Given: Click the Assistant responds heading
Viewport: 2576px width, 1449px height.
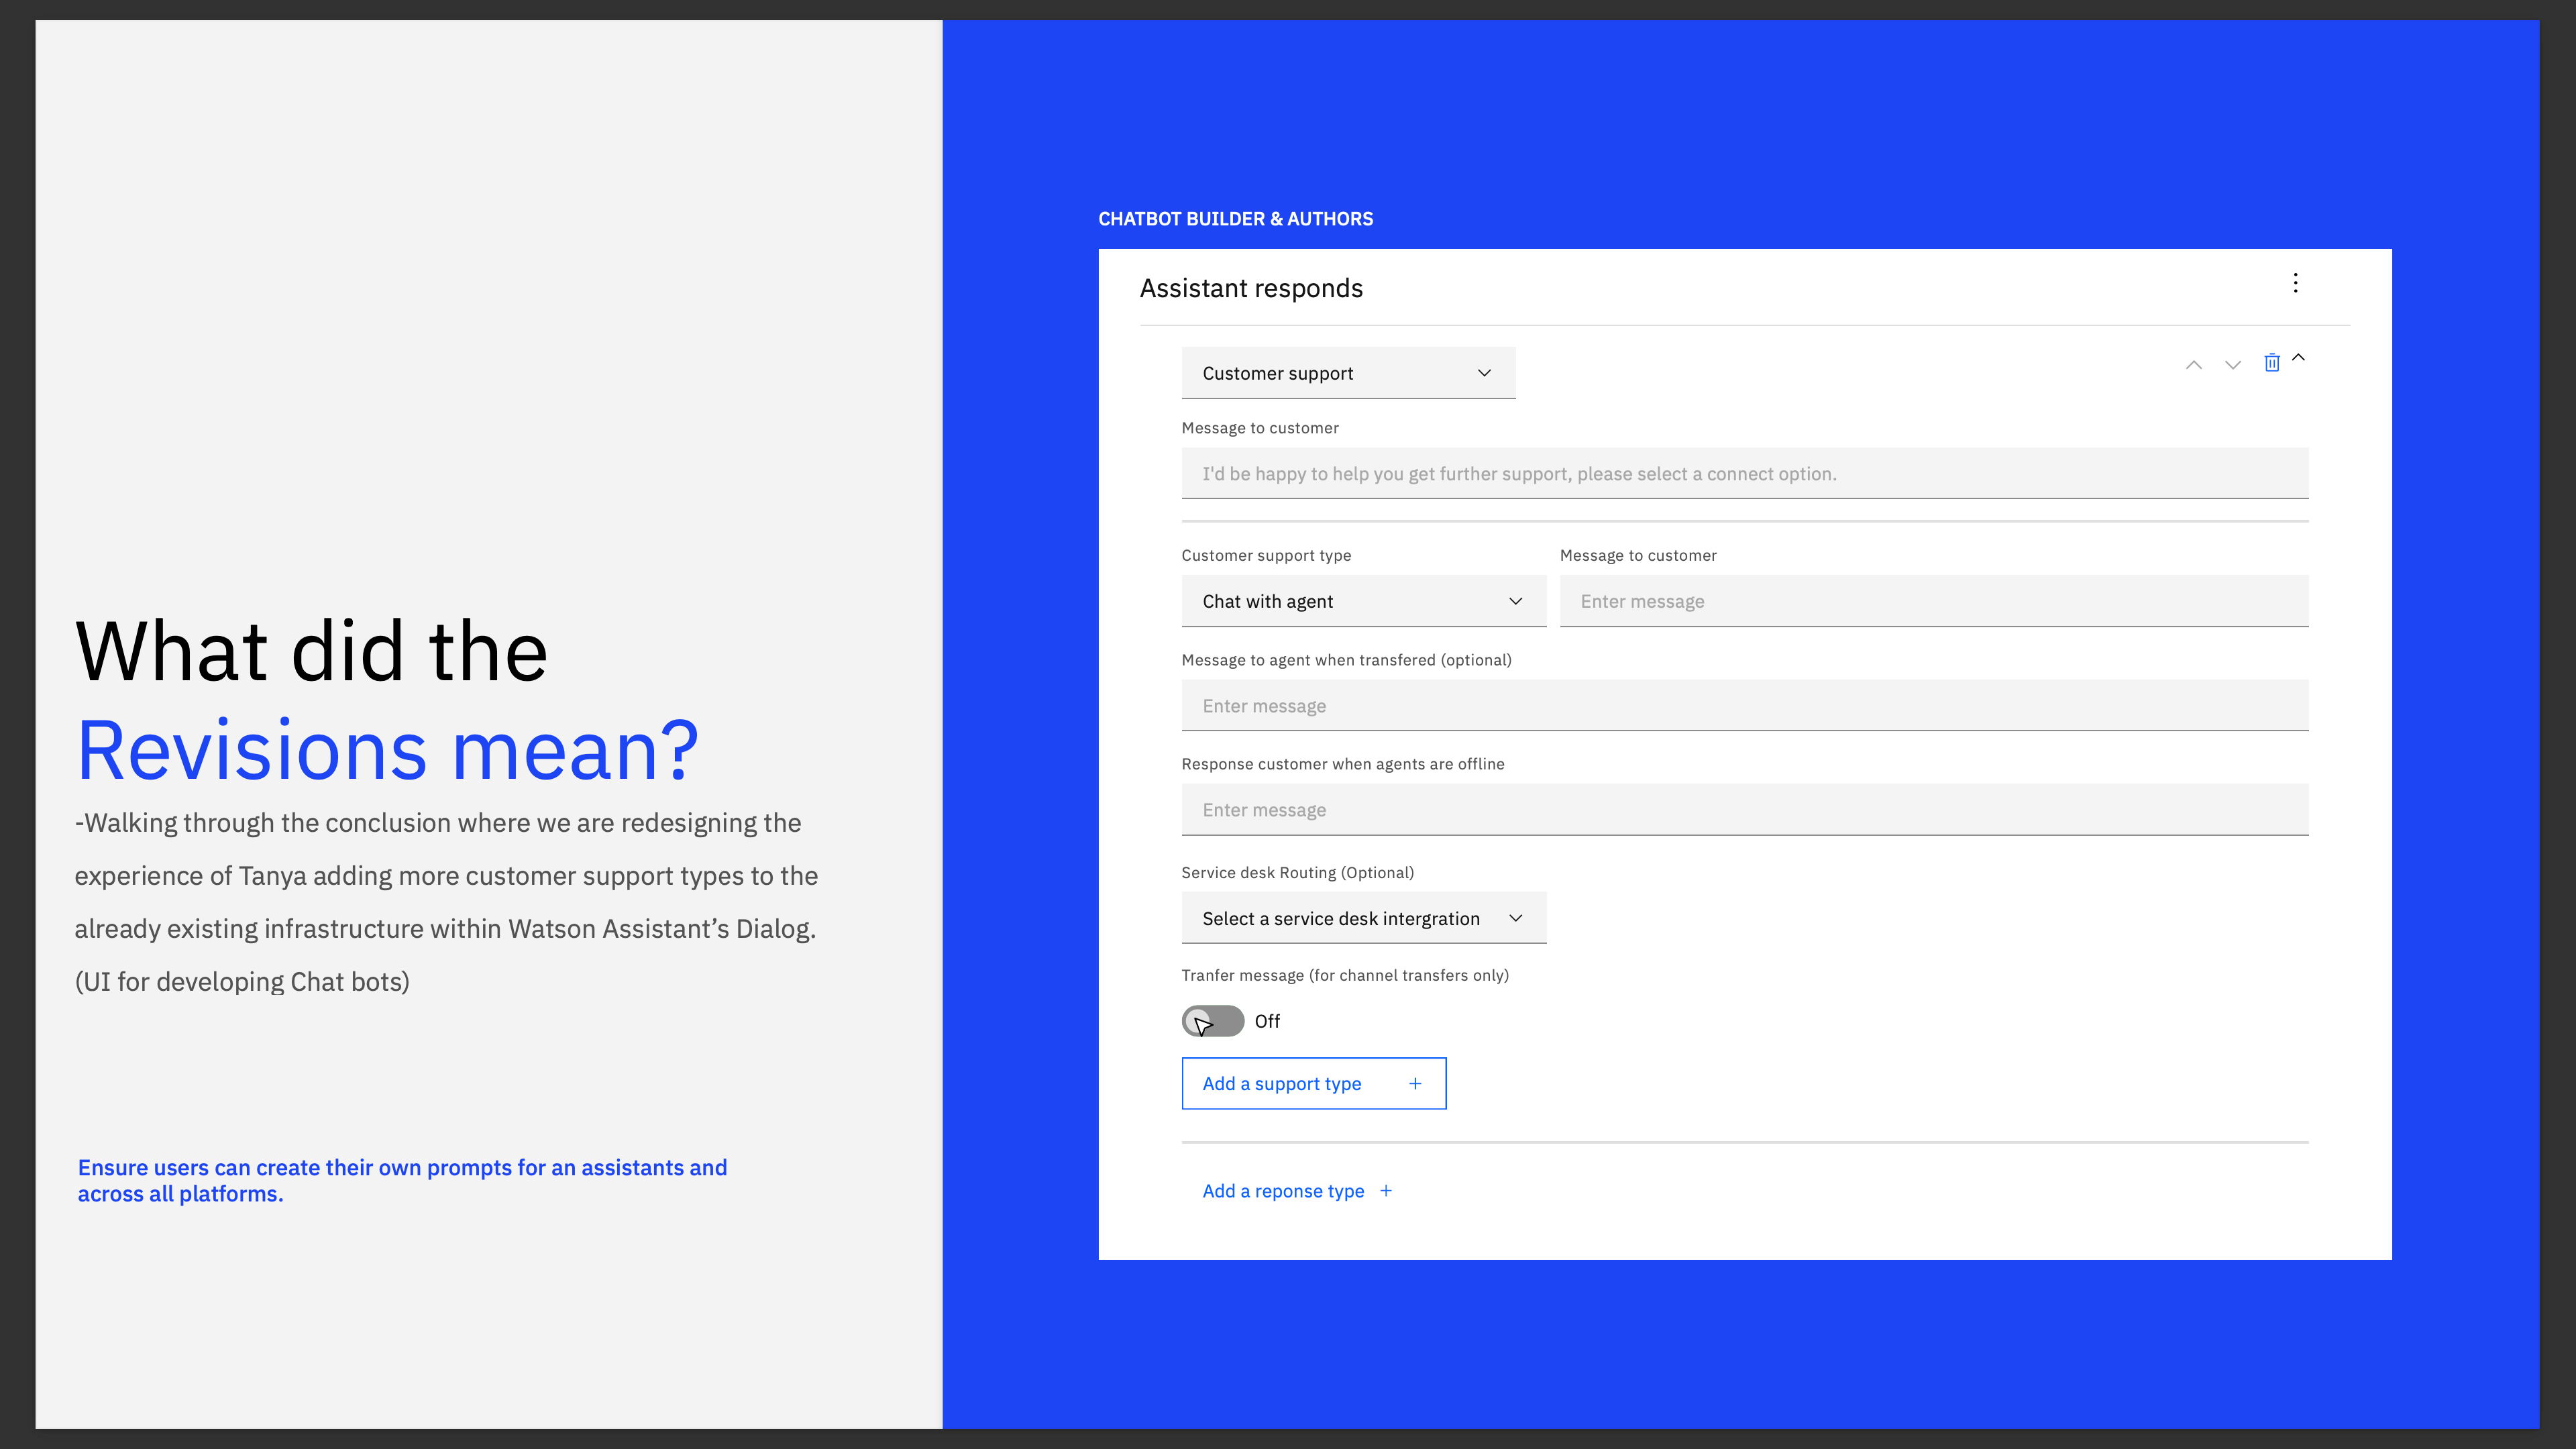Looking at the screenshot, I should (x=1251, y=288).
